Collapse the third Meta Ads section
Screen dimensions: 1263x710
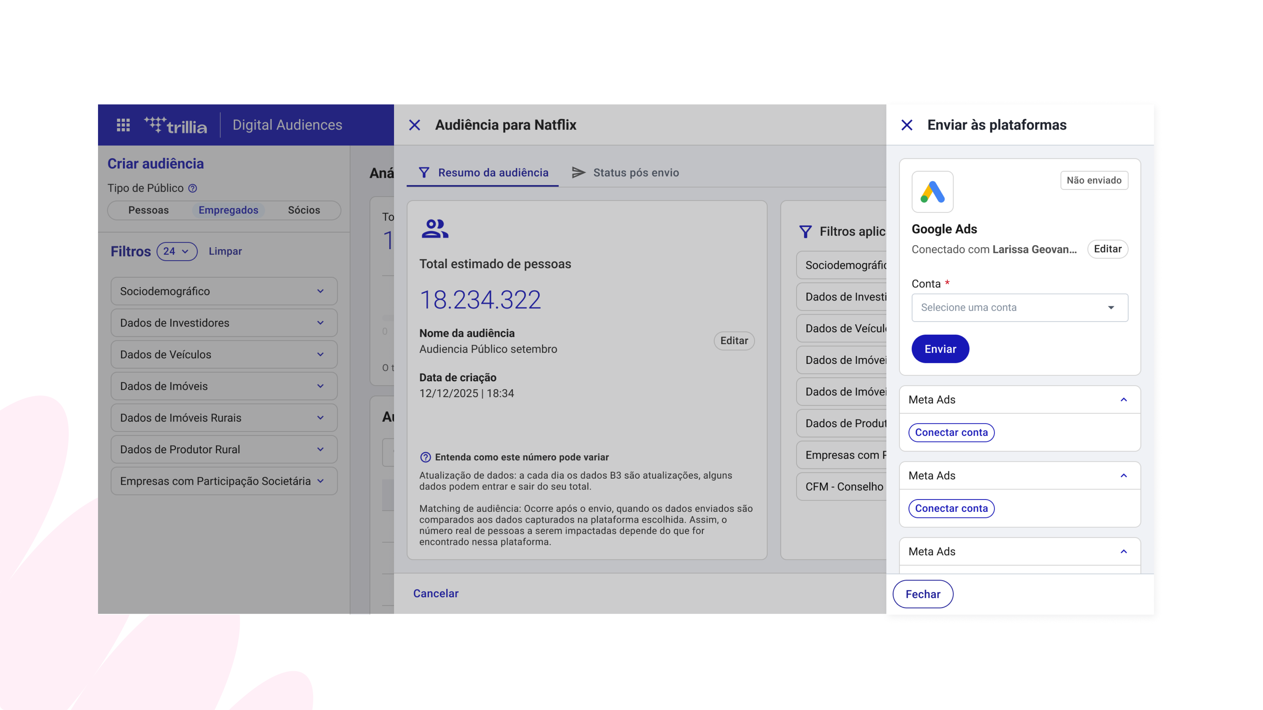coord(1124,552)
